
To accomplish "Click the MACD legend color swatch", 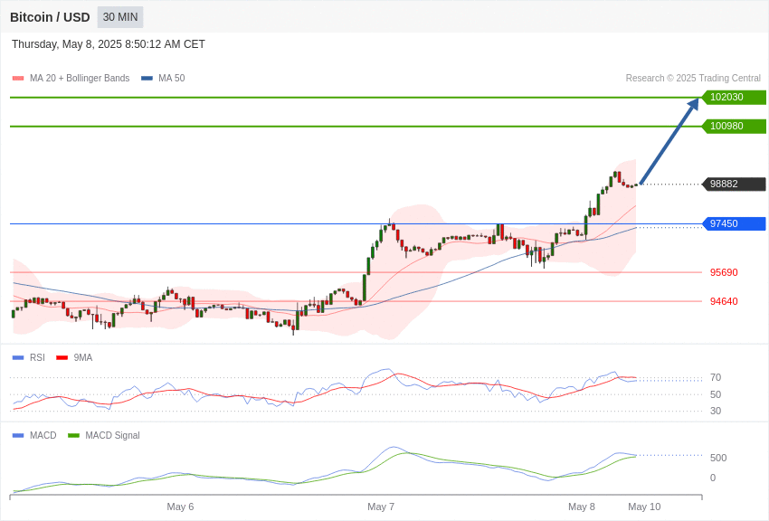I will coord(18,436).
